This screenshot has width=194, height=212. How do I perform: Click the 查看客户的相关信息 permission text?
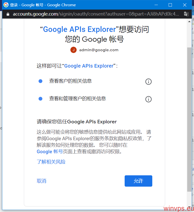(70, 81)
